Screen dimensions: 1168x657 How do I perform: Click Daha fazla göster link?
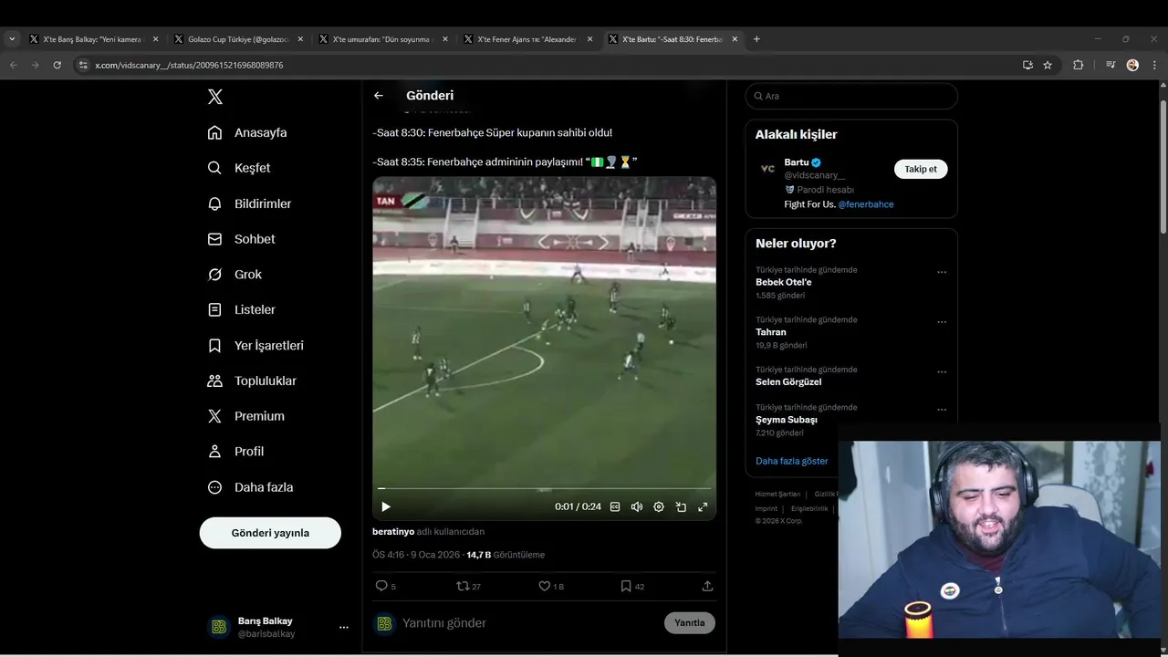point(792,461)
